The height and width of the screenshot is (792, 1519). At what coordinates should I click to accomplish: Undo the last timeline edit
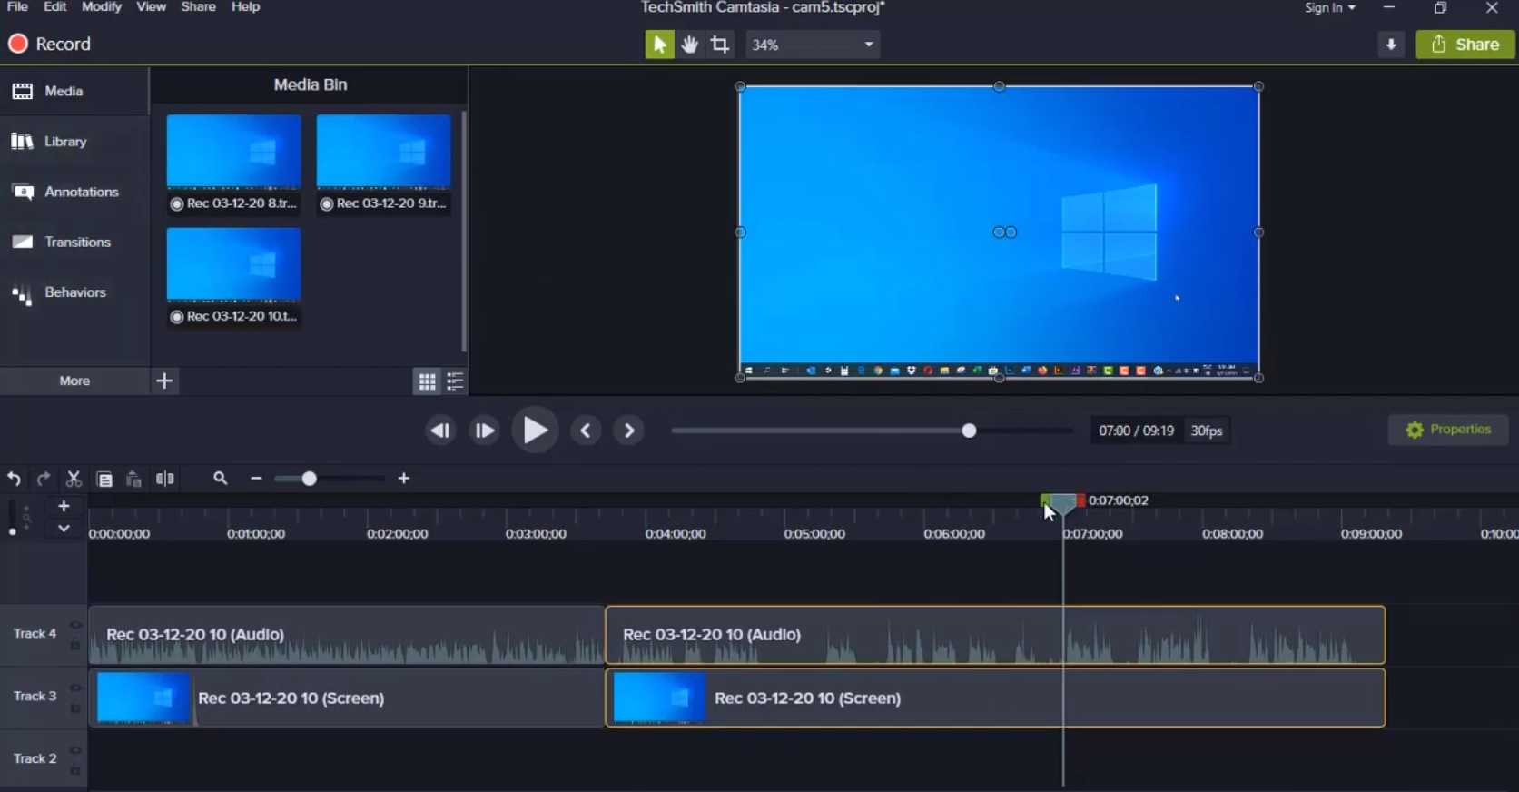15,479
